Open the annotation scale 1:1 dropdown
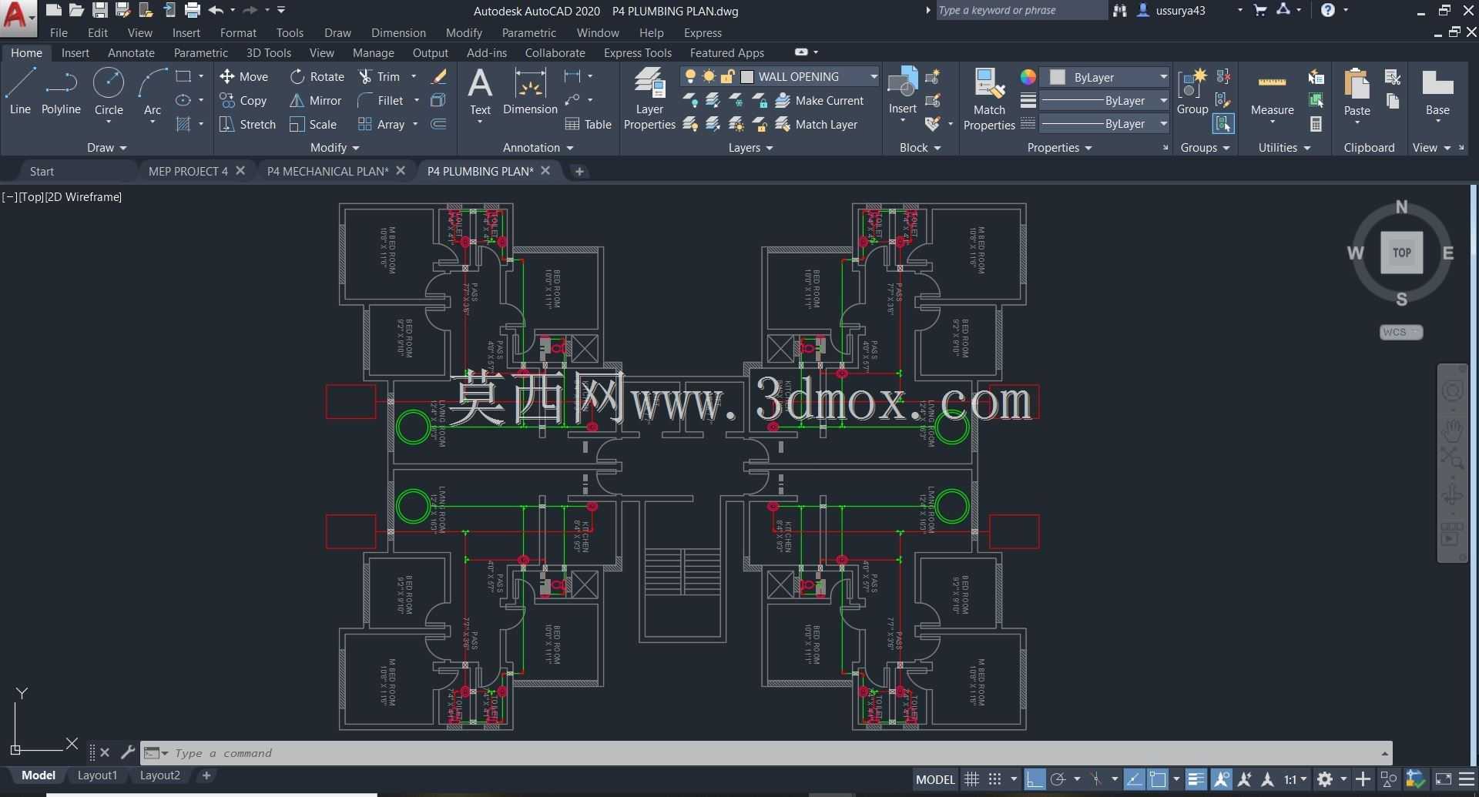 (1296, 779)
